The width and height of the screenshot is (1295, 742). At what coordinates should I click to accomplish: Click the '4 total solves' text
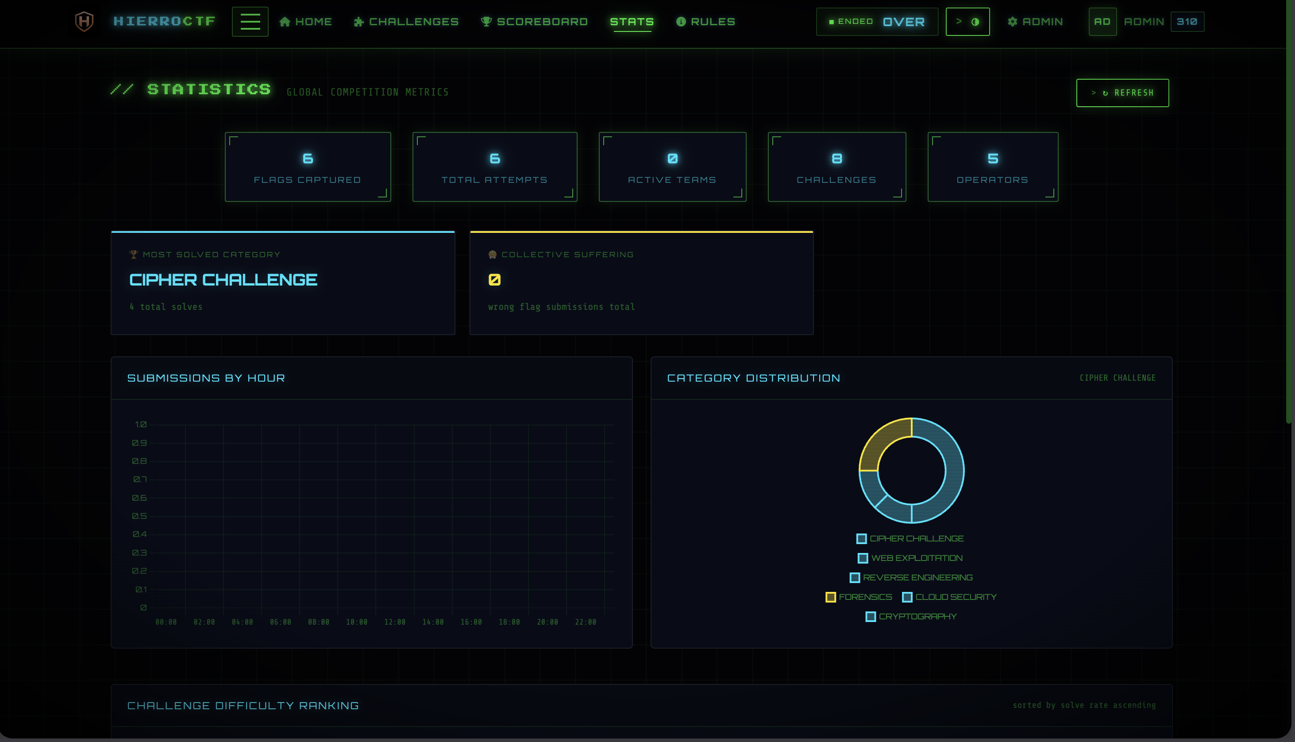166,307
